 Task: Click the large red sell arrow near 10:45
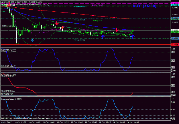(57, 23)
